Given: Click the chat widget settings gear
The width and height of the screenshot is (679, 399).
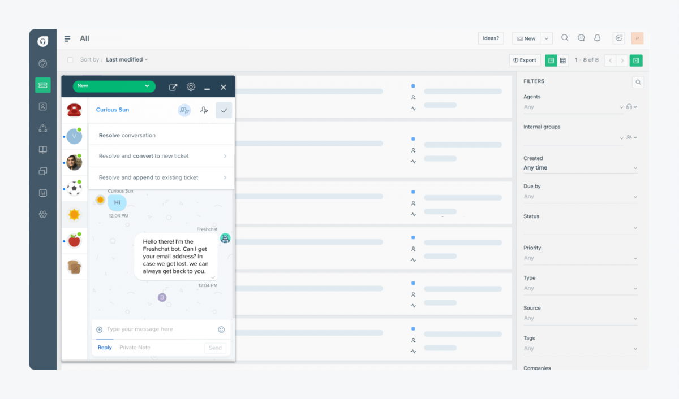Looking at the screenshot, I should click(191, 87).
